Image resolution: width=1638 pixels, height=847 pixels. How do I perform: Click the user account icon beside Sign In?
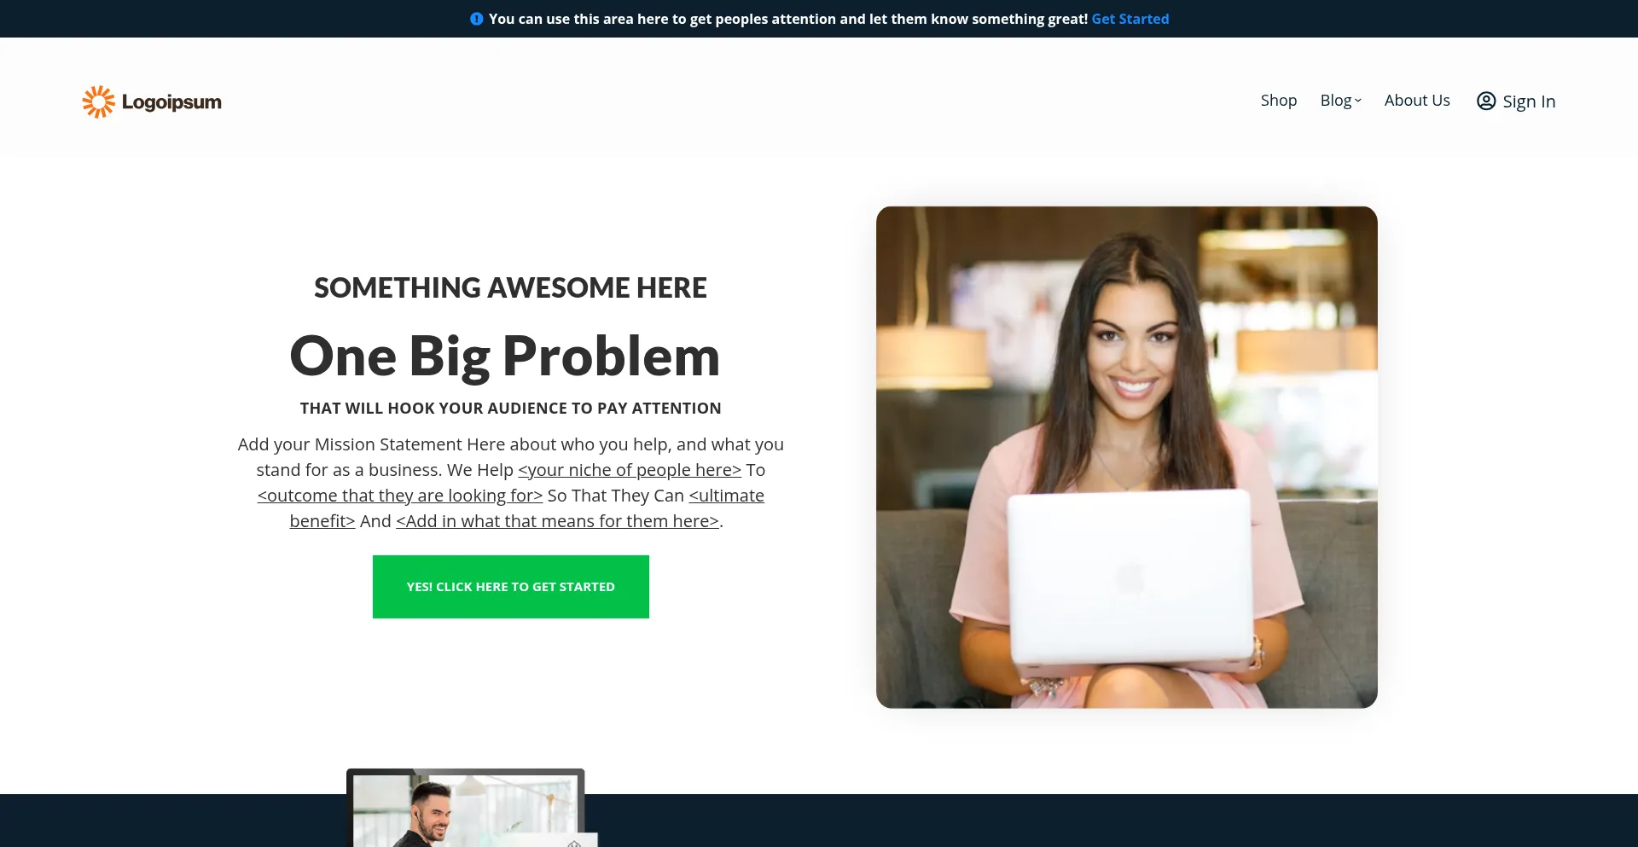(x=1486, y=102)
